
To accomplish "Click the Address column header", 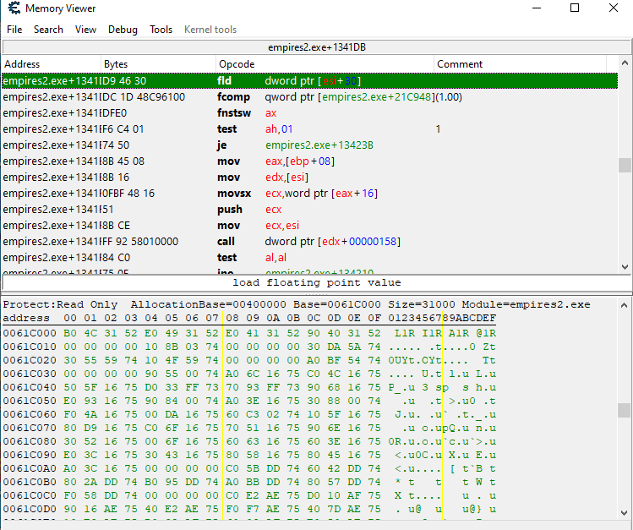I will (52, 64).
